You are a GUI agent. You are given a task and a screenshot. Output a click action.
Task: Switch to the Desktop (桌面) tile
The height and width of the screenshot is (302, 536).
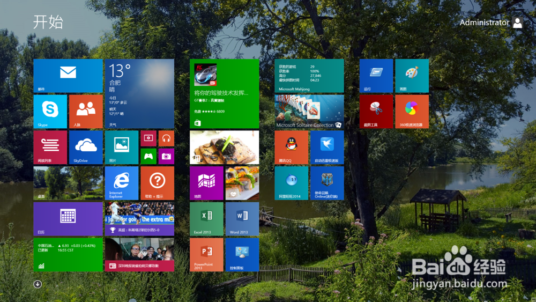pos(68,183)
